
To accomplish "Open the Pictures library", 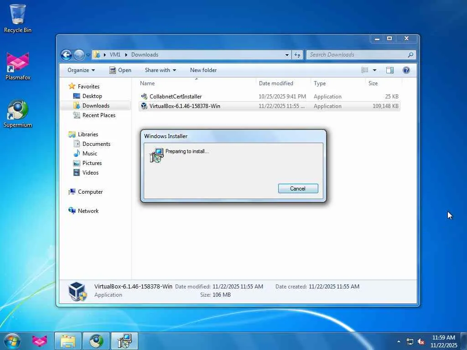I will 92,163.
